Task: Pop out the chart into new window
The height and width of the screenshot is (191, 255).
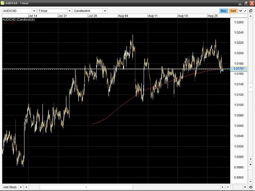Action: pos(251,11)
